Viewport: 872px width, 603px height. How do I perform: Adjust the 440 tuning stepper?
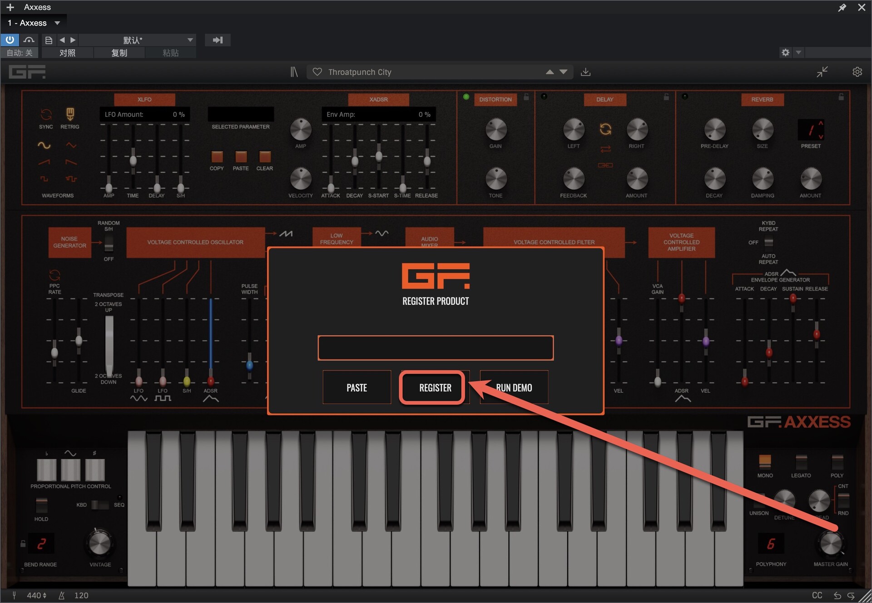pos(44,595)
